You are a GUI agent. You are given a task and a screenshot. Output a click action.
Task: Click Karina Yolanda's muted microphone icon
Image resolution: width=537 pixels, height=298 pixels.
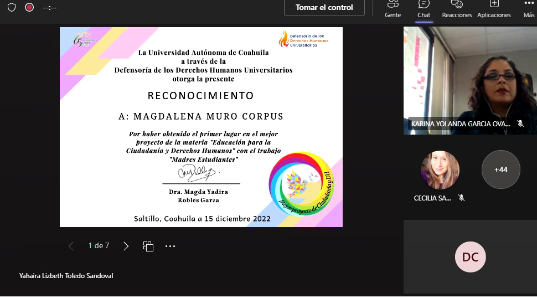pos(520,124)
